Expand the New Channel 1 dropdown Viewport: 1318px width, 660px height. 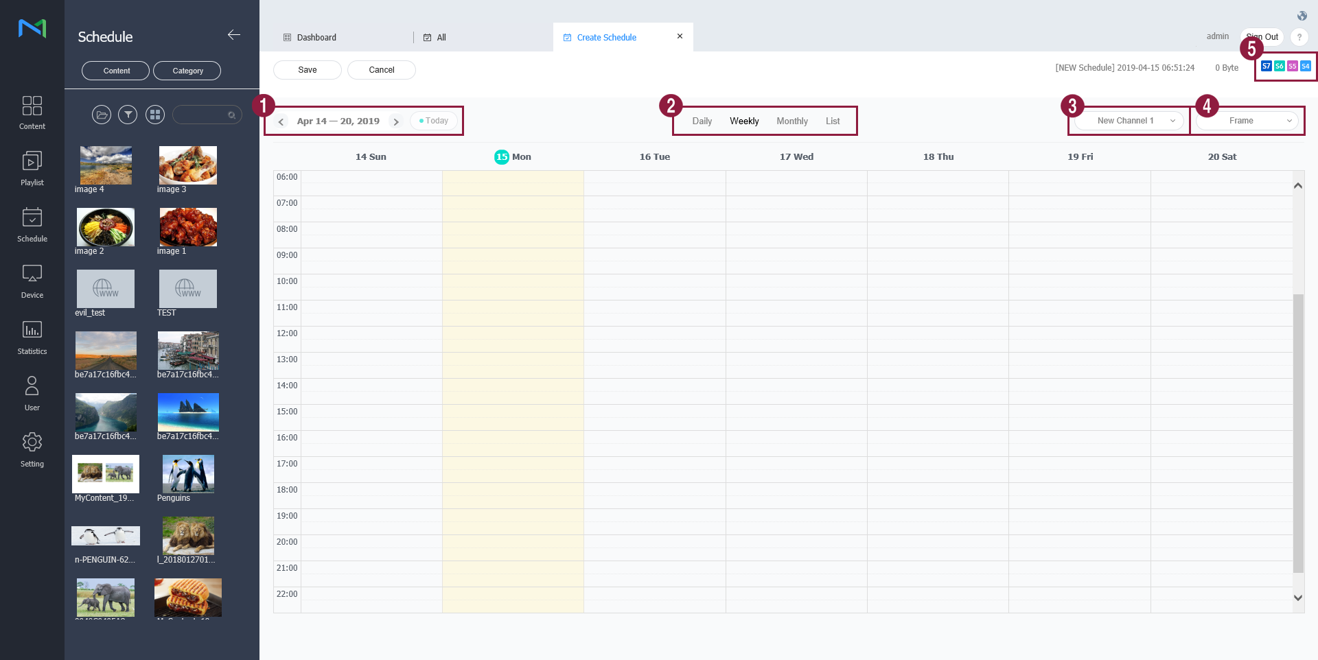coord(1128,121)
